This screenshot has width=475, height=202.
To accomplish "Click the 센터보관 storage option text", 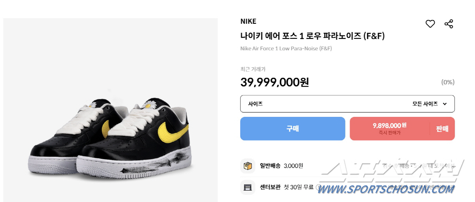I will click(271, 187).
